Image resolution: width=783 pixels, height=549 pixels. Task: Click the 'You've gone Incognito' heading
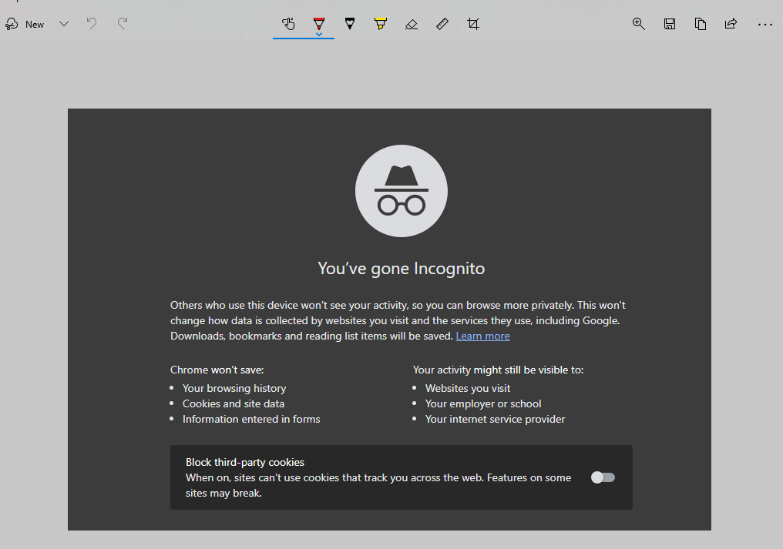[402, 269]
